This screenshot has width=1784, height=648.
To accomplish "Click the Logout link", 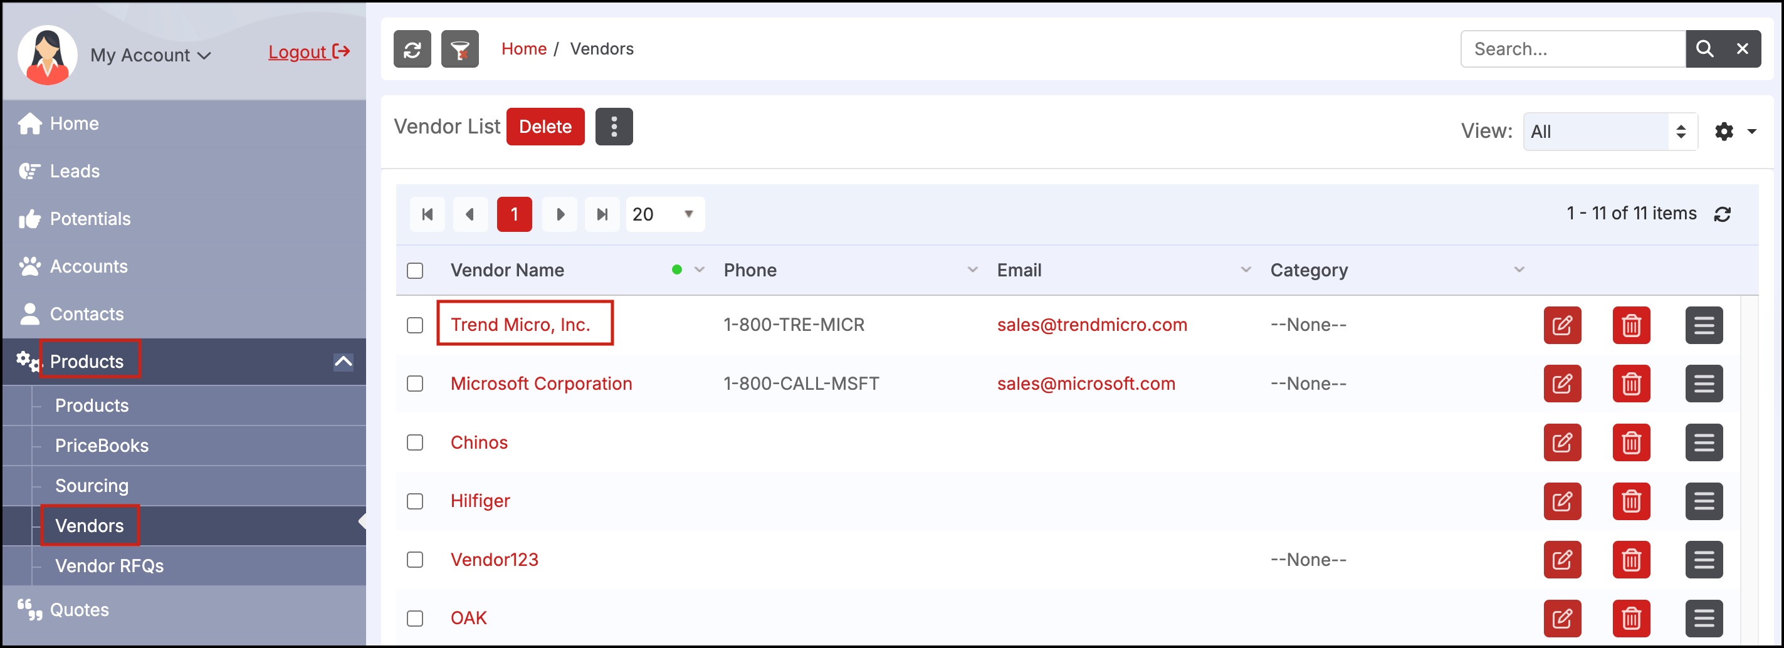I will pyautogui.click(x=309, y=52).
